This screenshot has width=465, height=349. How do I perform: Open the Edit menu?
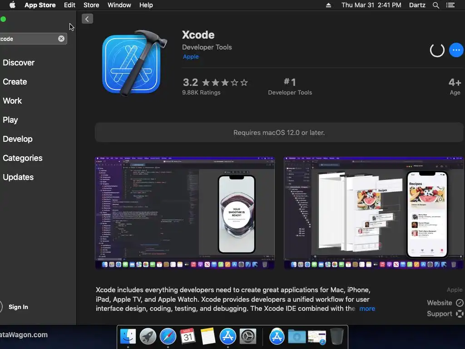(69, 5)
